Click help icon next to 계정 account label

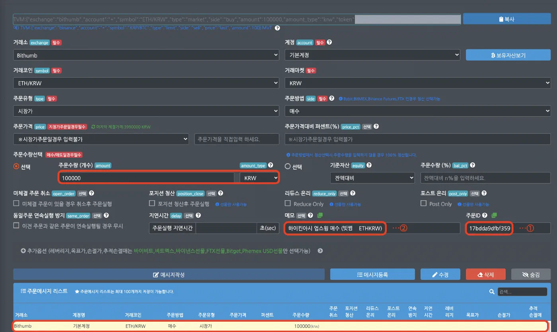[329, 42]
